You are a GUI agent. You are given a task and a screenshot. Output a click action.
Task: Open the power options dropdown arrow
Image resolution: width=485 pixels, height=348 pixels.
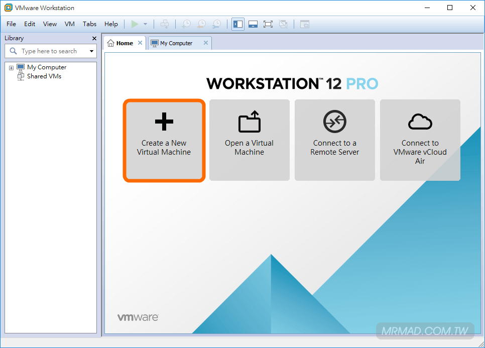145,24
